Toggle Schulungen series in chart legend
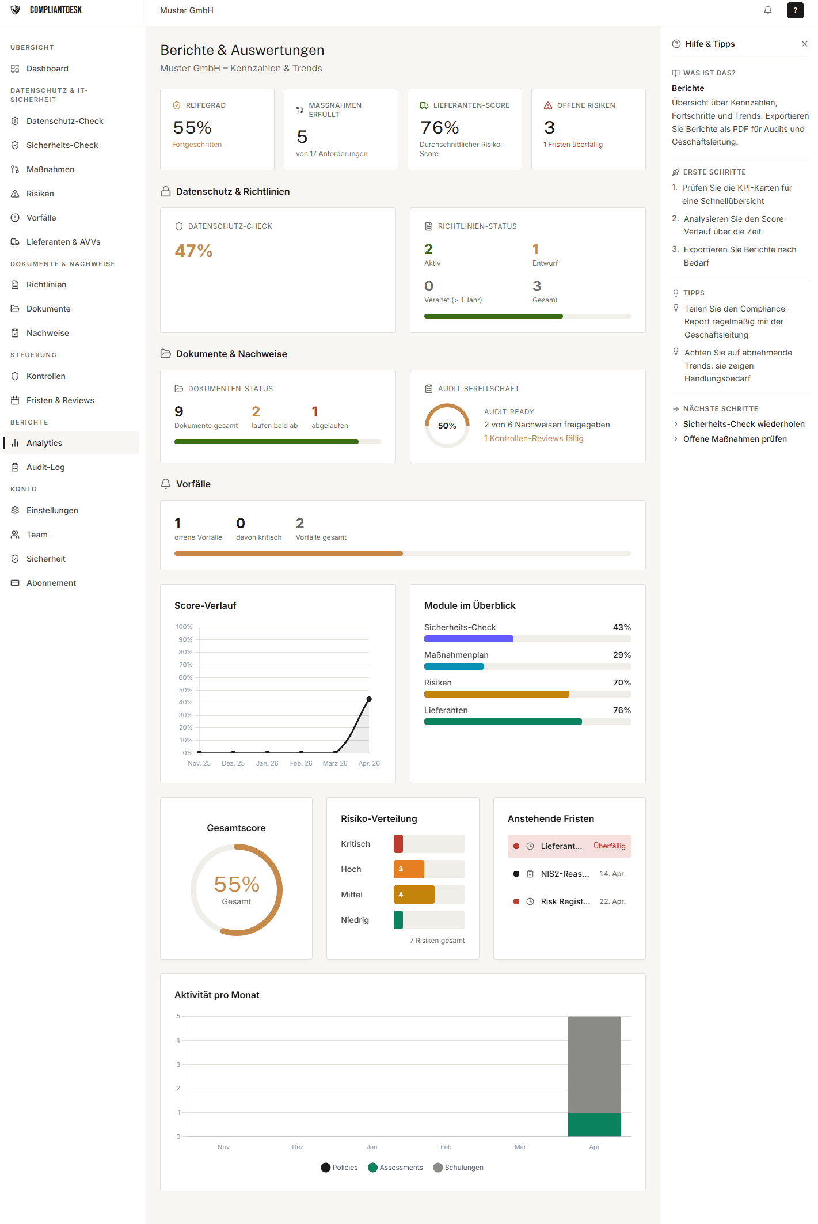Image resolution: width=818 pixels, height=1224 pixels. (458, 1168)
